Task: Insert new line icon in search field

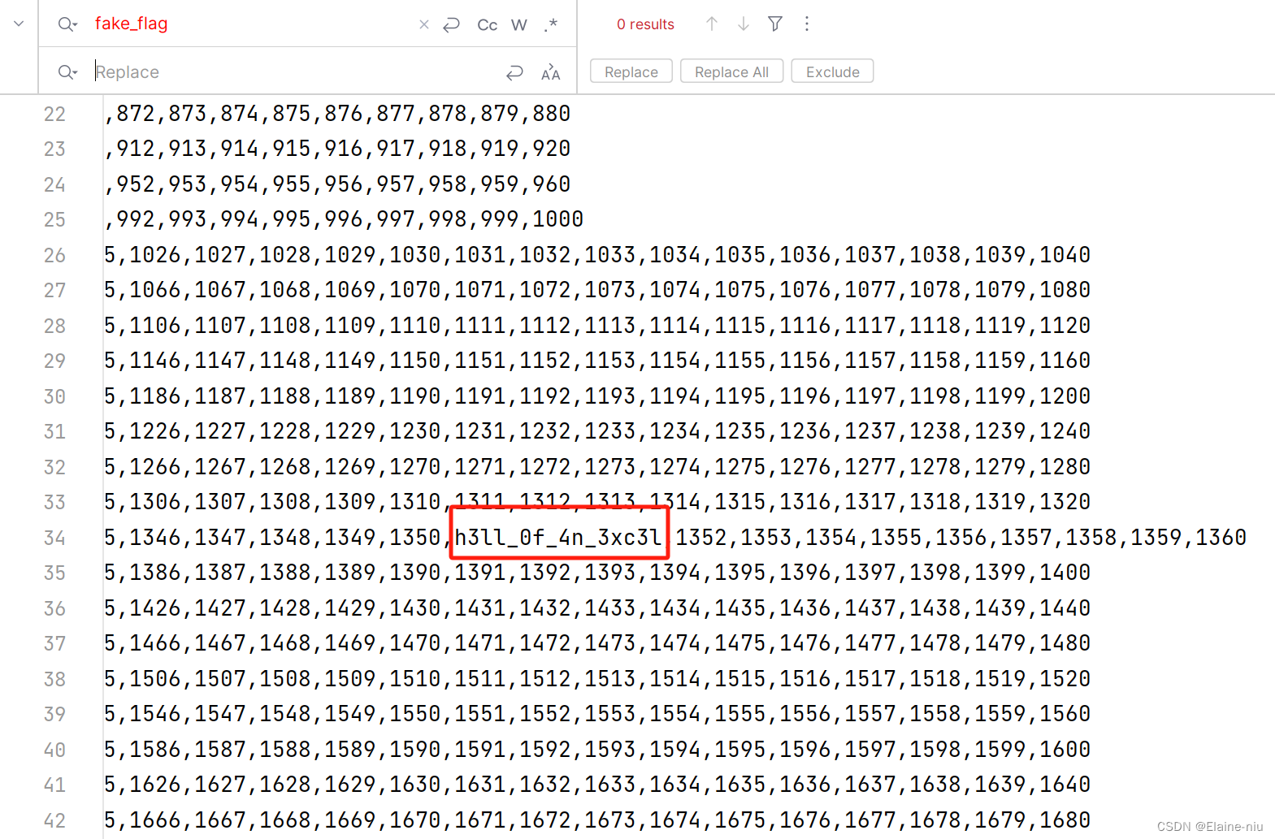Action: point(452,24)
